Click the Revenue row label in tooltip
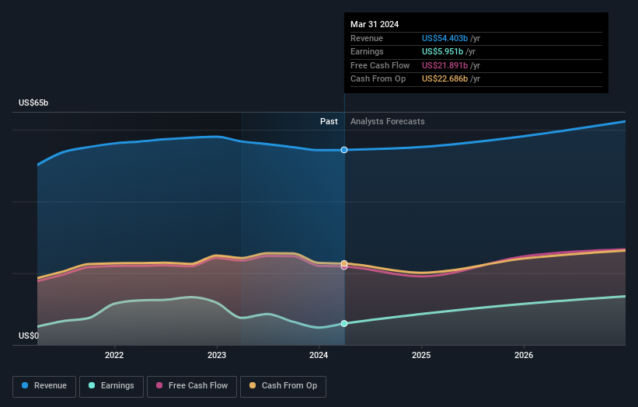 coord(367,38)
